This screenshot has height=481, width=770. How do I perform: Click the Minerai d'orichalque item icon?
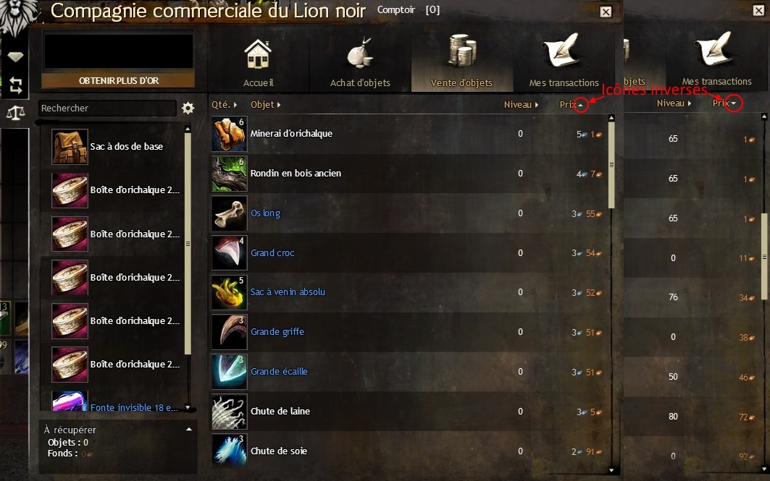tap(230, 134)
